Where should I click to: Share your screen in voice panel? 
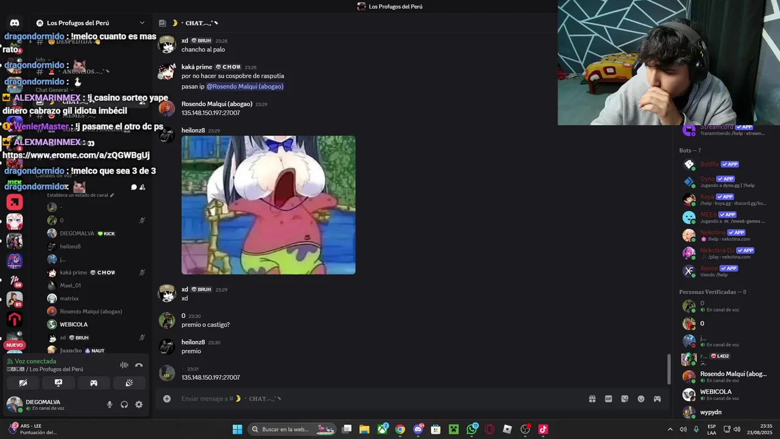(x=58, y=383)
